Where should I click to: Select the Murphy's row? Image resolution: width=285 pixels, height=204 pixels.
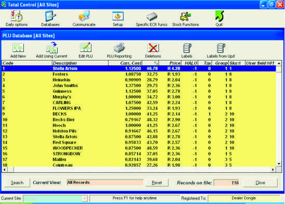139,97
